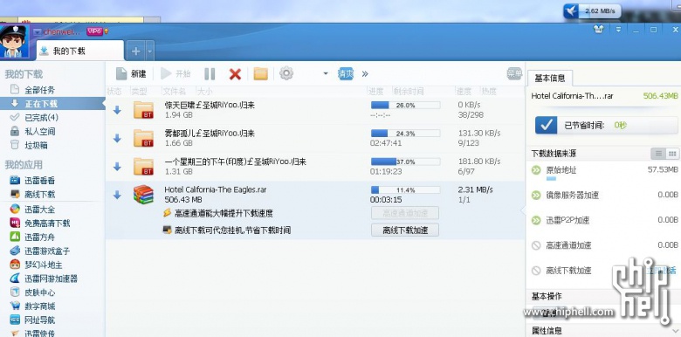
Task: Select the 雾都孤儿 download task
Action: [x=315, y=139]
